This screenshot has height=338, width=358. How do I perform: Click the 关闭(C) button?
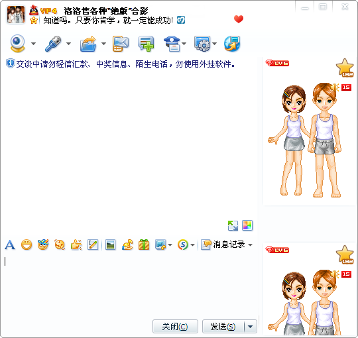click(175, 326)
